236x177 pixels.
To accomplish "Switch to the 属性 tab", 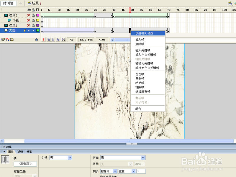I will click(x=11, y=152).
